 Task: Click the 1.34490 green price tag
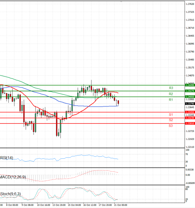point(190,85)
